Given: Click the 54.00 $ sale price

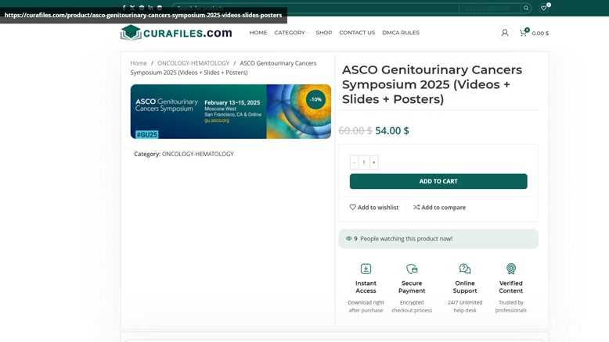Looking at the screenshot, I should click(x=392, y=130).
